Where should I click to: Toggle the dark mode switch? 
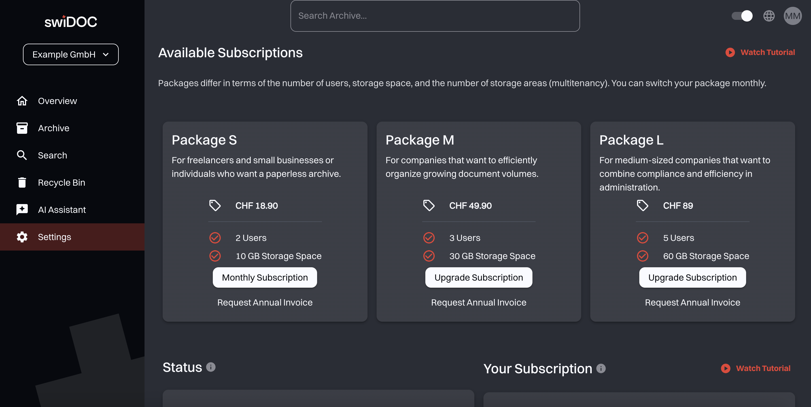(x=742, y=16)
